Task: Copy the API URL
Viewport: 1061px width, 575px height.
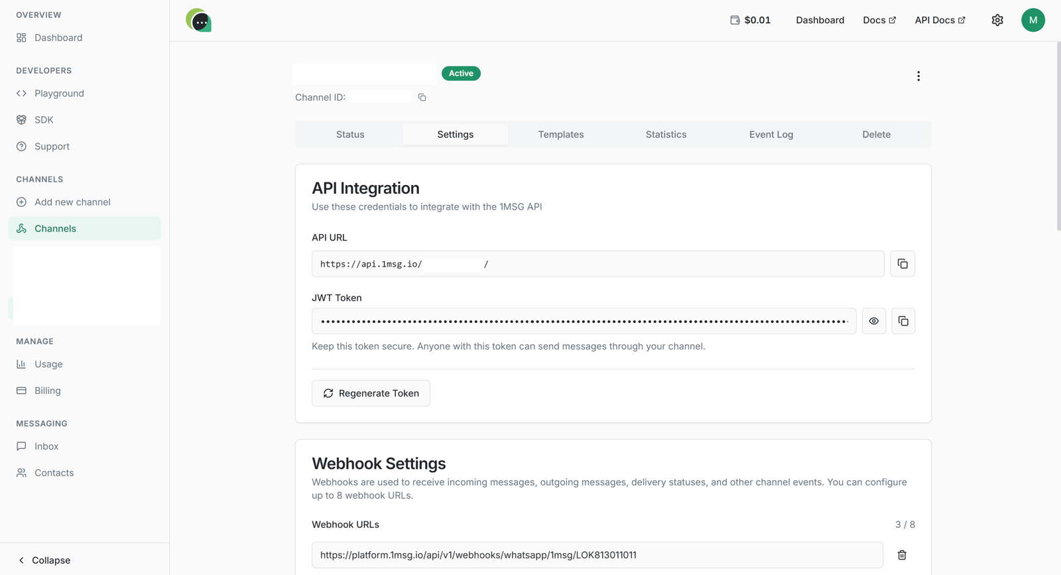Action: coord(903,264)
